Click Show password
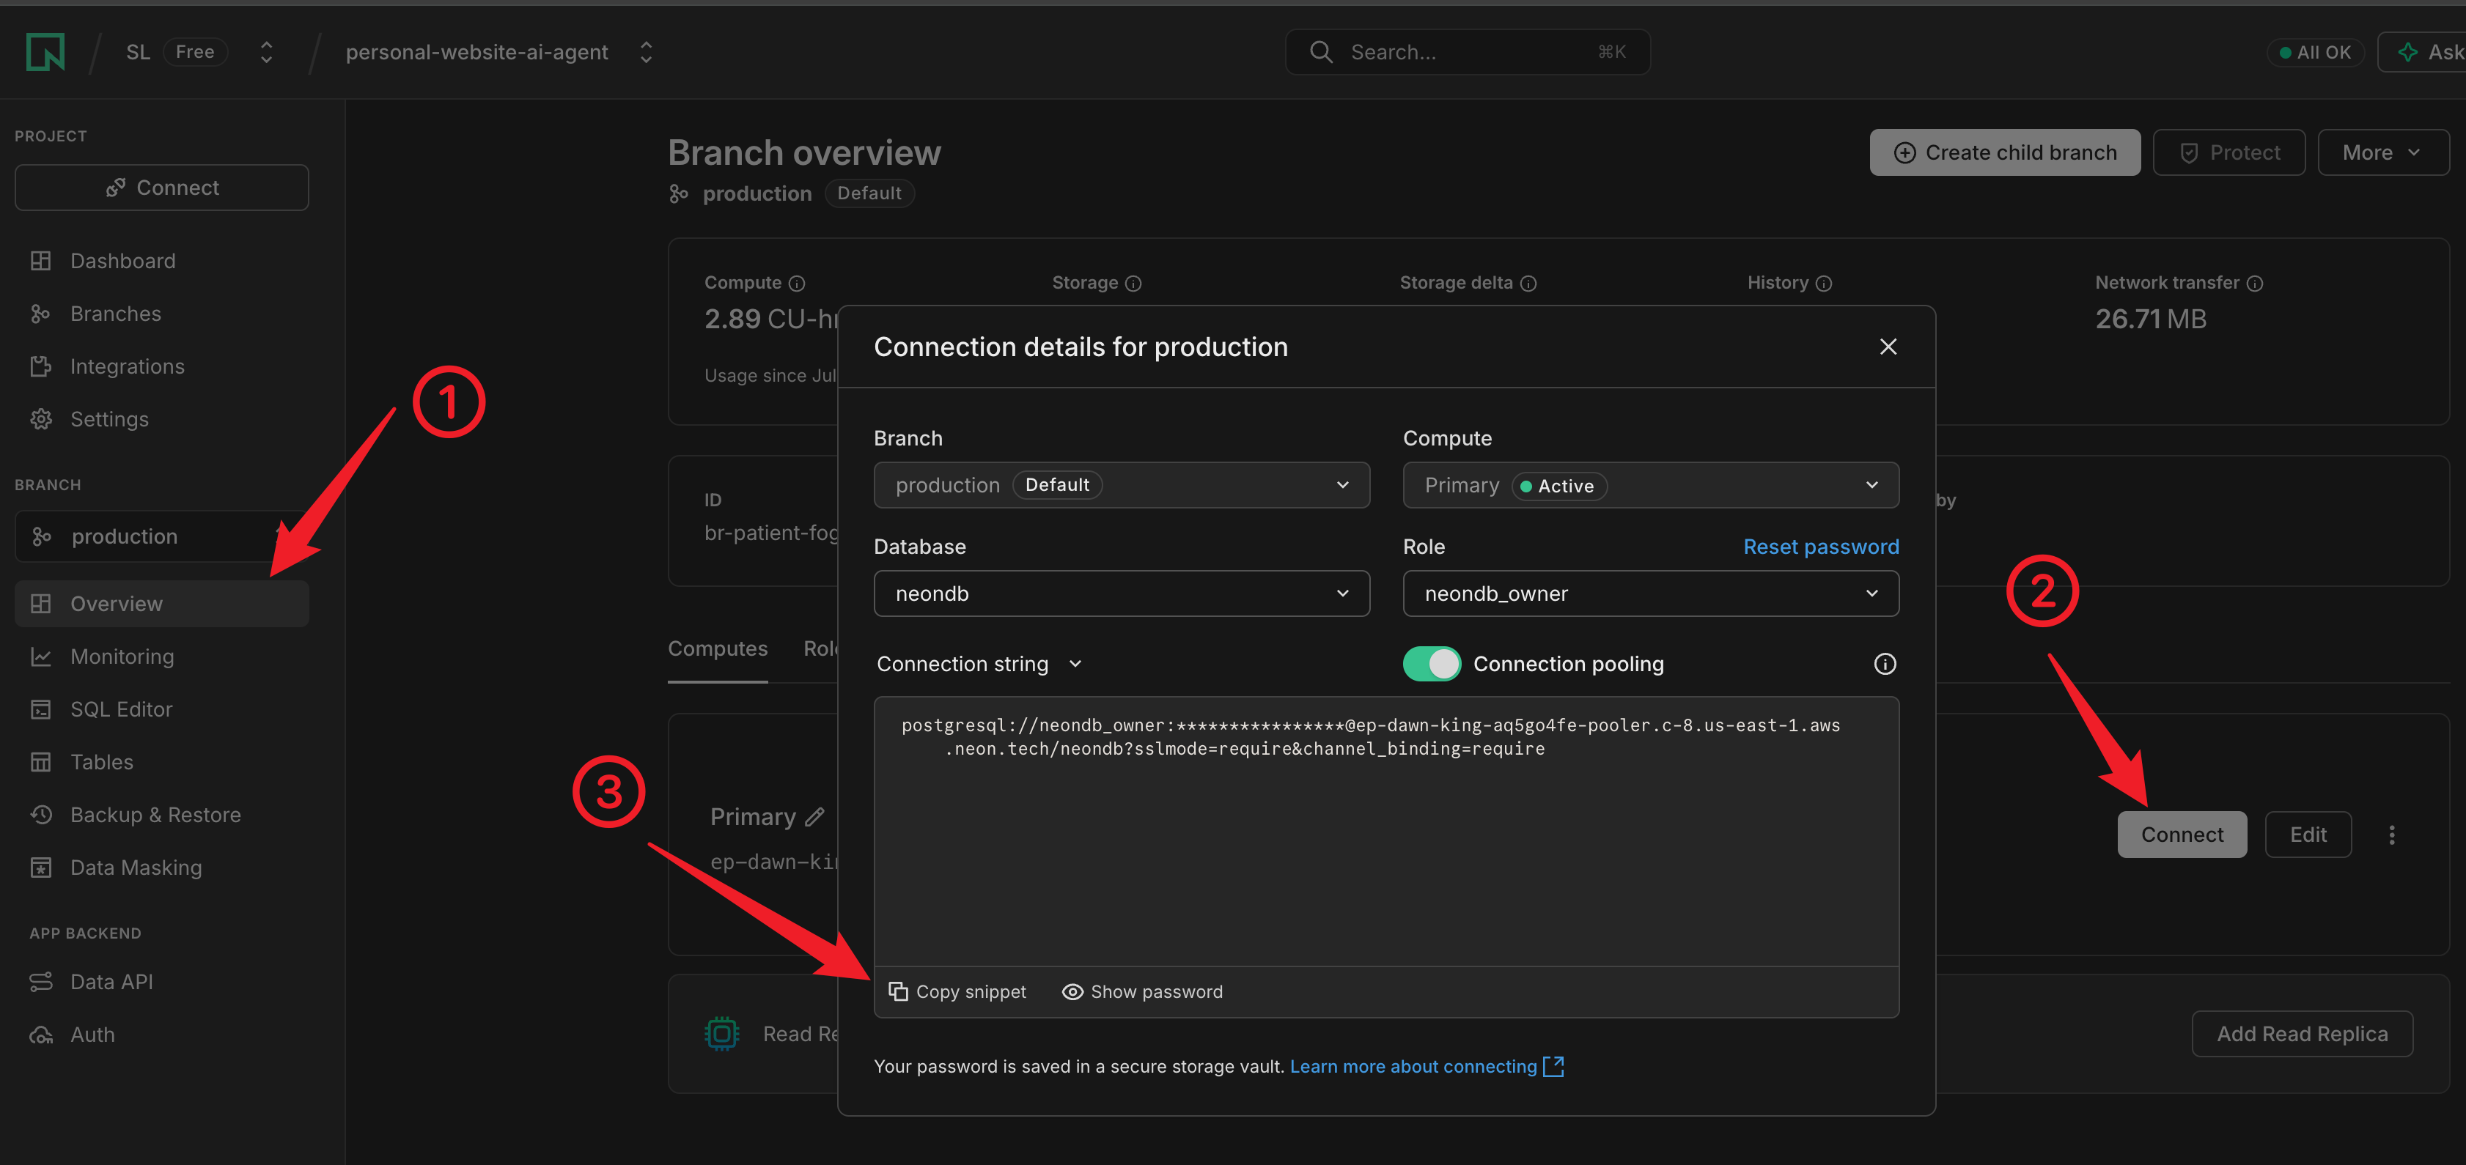The height and width of the screenshot is (1165, 2466). coord(1142,991)
